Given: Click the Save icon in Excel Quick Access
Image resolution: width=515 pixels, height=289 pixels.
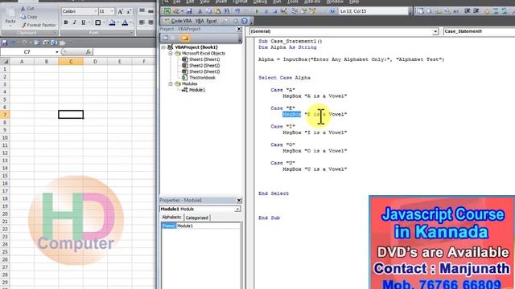Looking at the screenshot, I should tap(5, 43).
